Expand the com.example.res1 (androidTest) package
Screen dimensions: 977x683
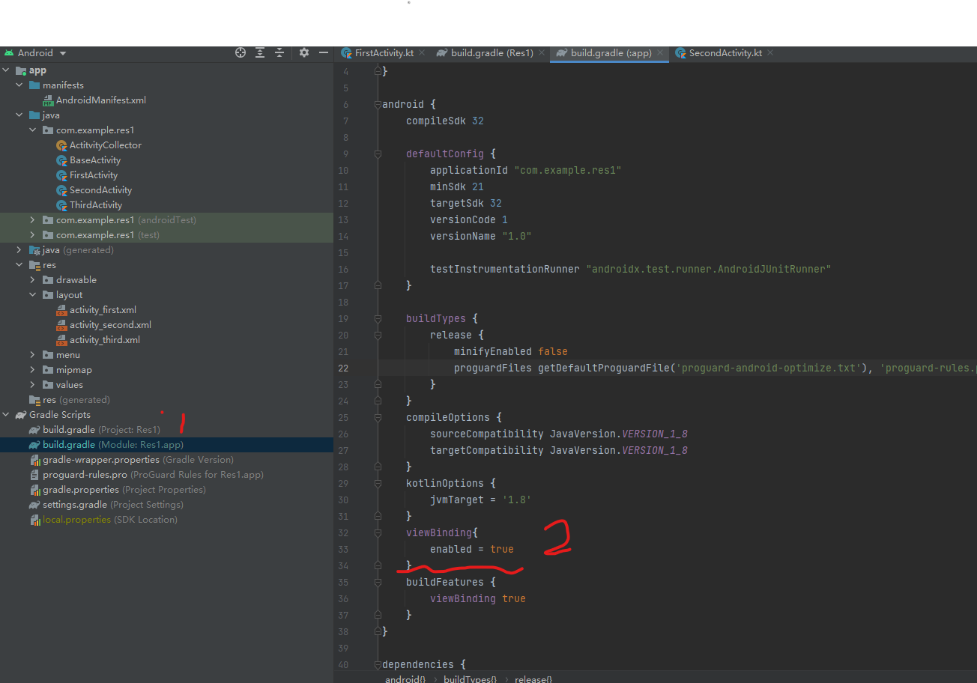(x=33, y=220)
